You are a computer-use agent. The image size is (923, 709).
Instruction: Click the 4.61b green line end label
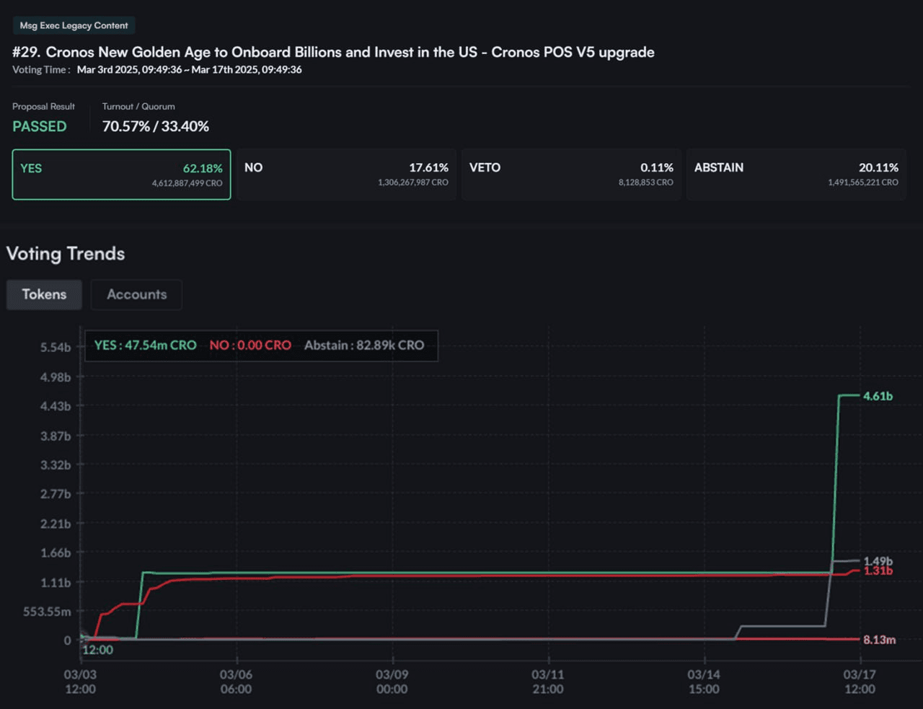[x=878, y=396]
